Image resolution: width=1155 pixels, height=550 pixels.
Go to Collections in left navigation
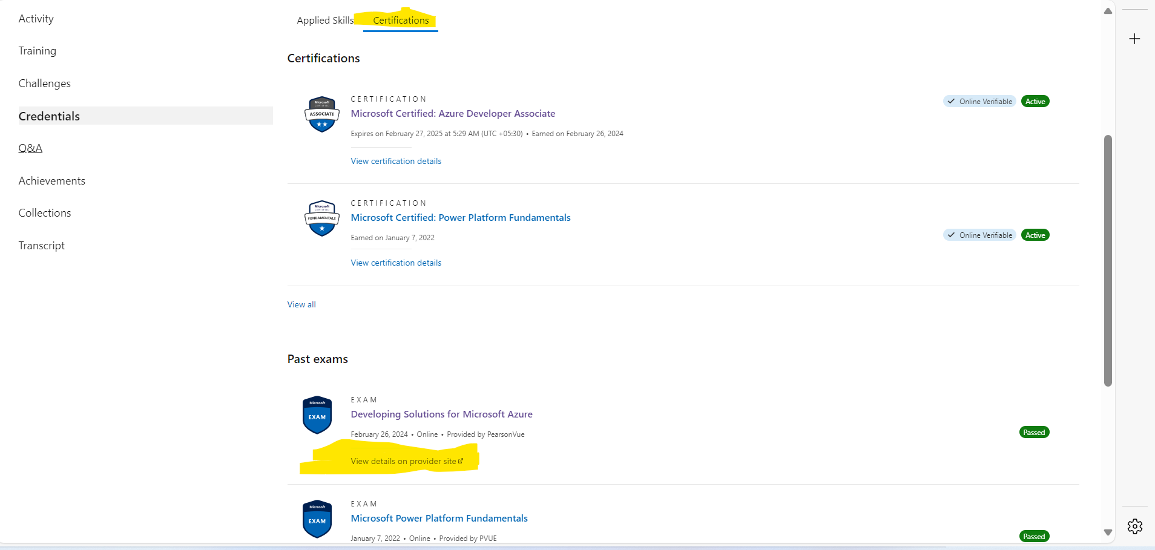coord(45,213)
